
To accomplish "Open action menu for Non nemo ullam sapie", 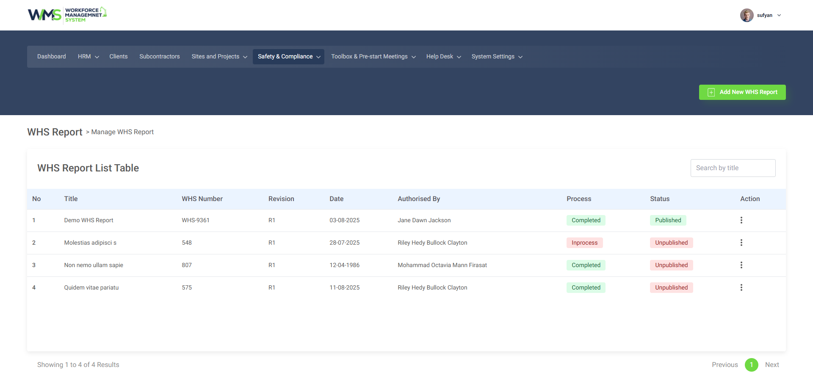I will (x=741, y=265).
